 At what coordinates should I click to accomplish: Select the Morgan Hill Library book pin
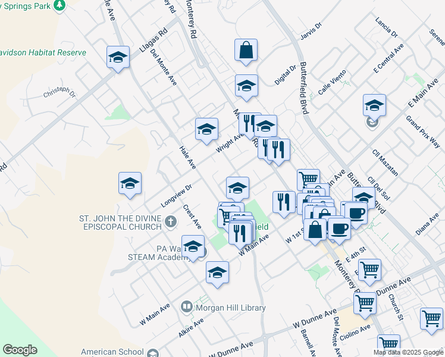pos(187,308)
